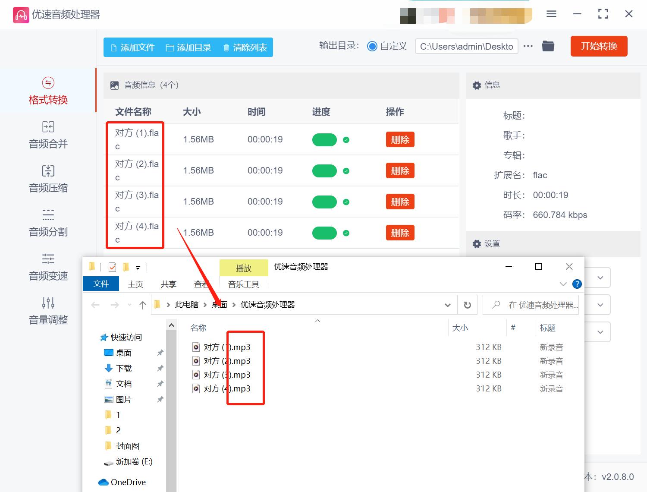
Task: Switch to the 音频压缩 compression tool
Action: click(47, 179)
